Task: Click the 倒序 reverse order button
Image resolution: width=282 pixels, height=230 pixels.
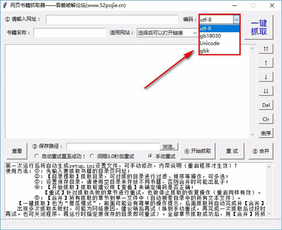Action: (x=266, y=133)
